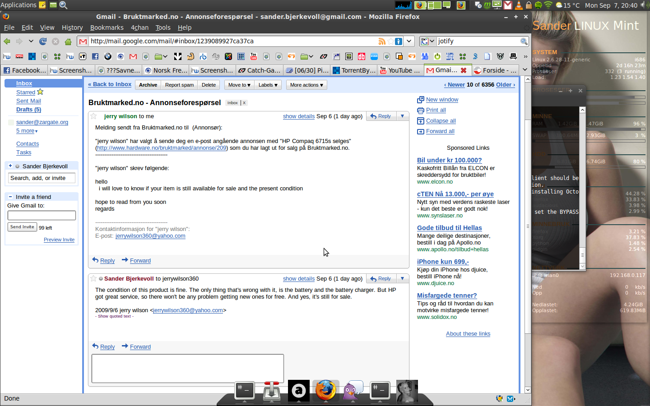The image size is (650, 406).
Task: Click the joystick icon in the dock
Action: click(272, 391)
